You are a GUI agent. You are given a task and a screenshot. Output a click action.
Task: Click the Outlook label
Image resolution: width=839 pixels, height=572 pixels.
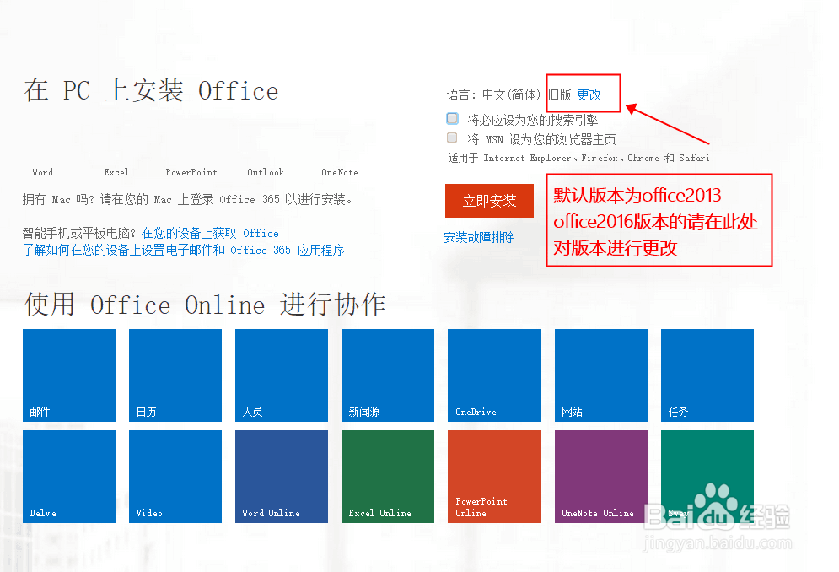(x=266, y=172)
